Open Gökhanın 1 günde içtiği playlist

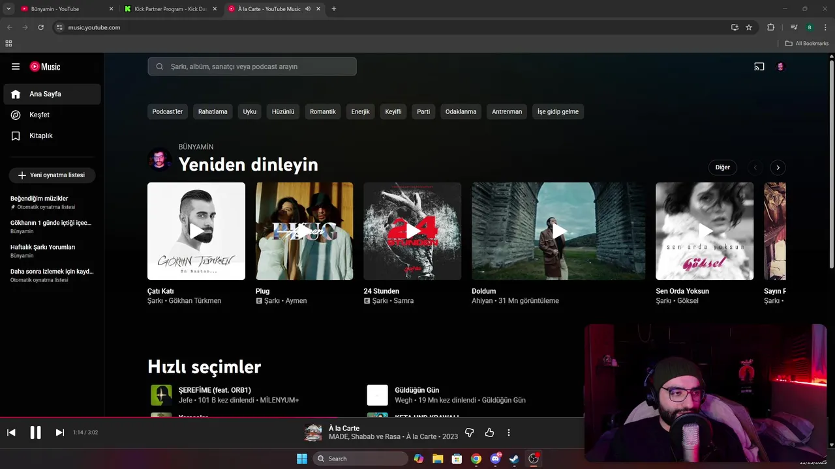(52, 227)
